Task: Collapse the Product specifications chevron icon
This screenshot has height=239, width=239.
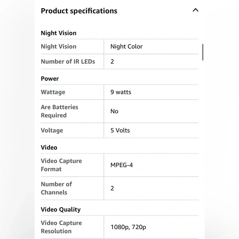Action: point(195,10)
